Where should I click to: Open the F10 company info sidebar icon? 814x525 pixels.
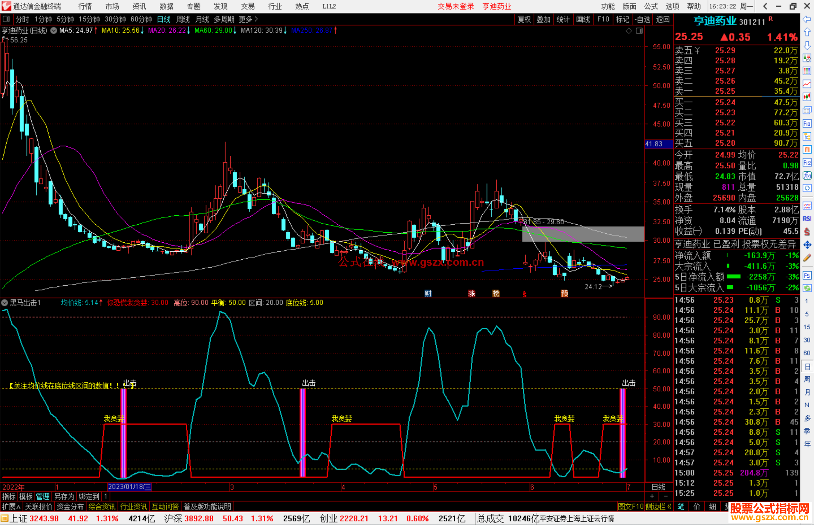(x=807, y=123)
